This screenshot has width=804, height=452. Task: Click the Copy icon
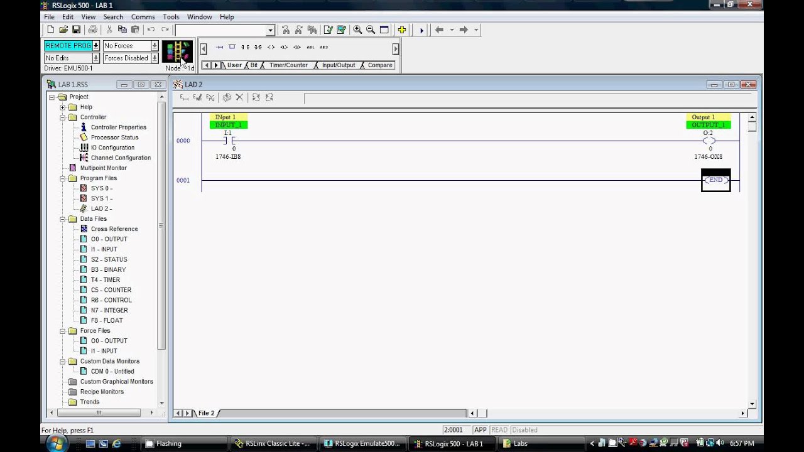pyautogui.click(x=122, y=30)
